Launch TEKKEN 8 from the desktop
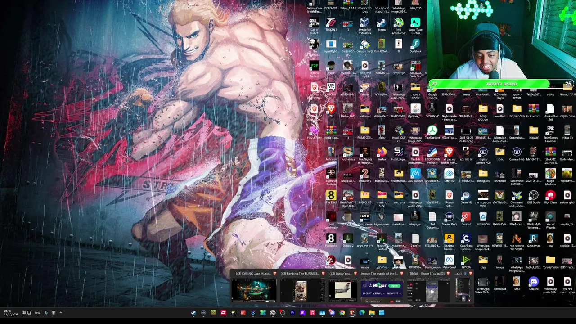 click(x=331, y=25)
